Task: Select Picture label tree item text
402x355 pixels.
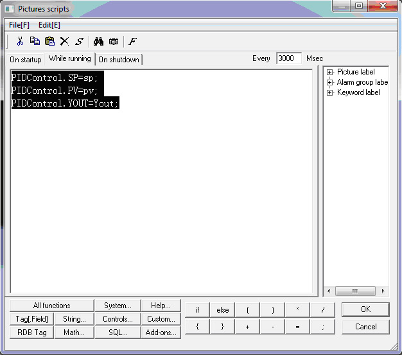Action: click(x=356, y=72)
